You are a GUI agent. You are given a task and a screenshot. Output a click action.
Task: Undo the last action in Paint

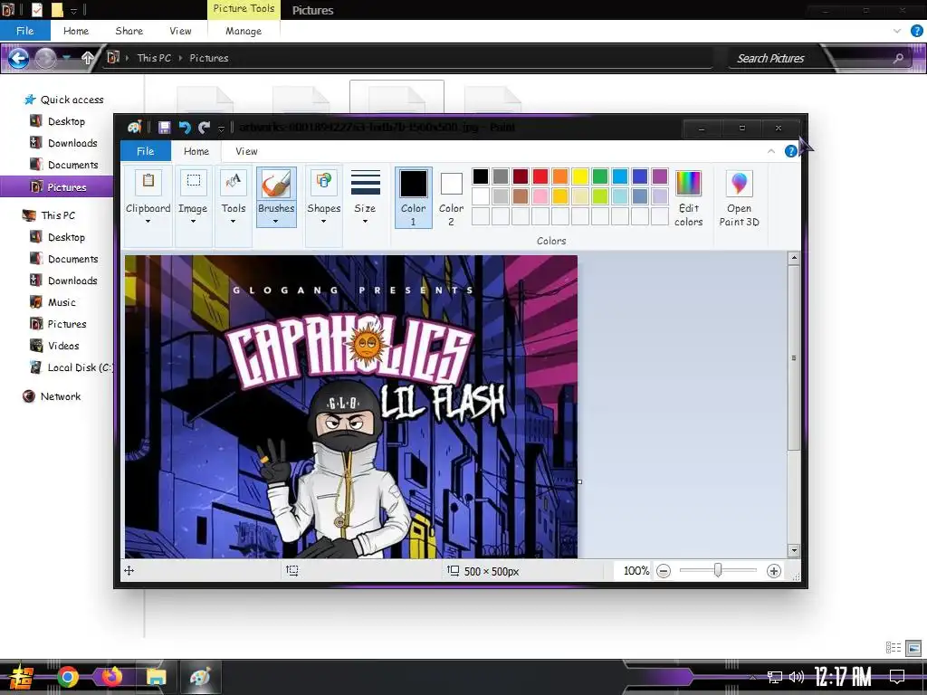(x=185, y=127)
